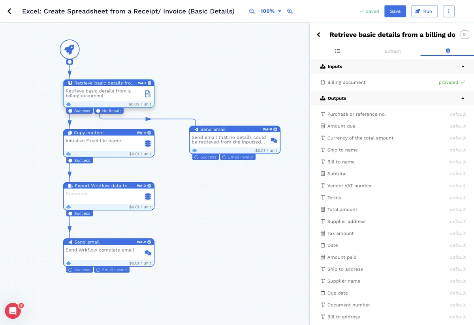Image resolution: width=474 pixels, height=325 pixels.
Task: Click the Save button
Action: click(395, 11)
